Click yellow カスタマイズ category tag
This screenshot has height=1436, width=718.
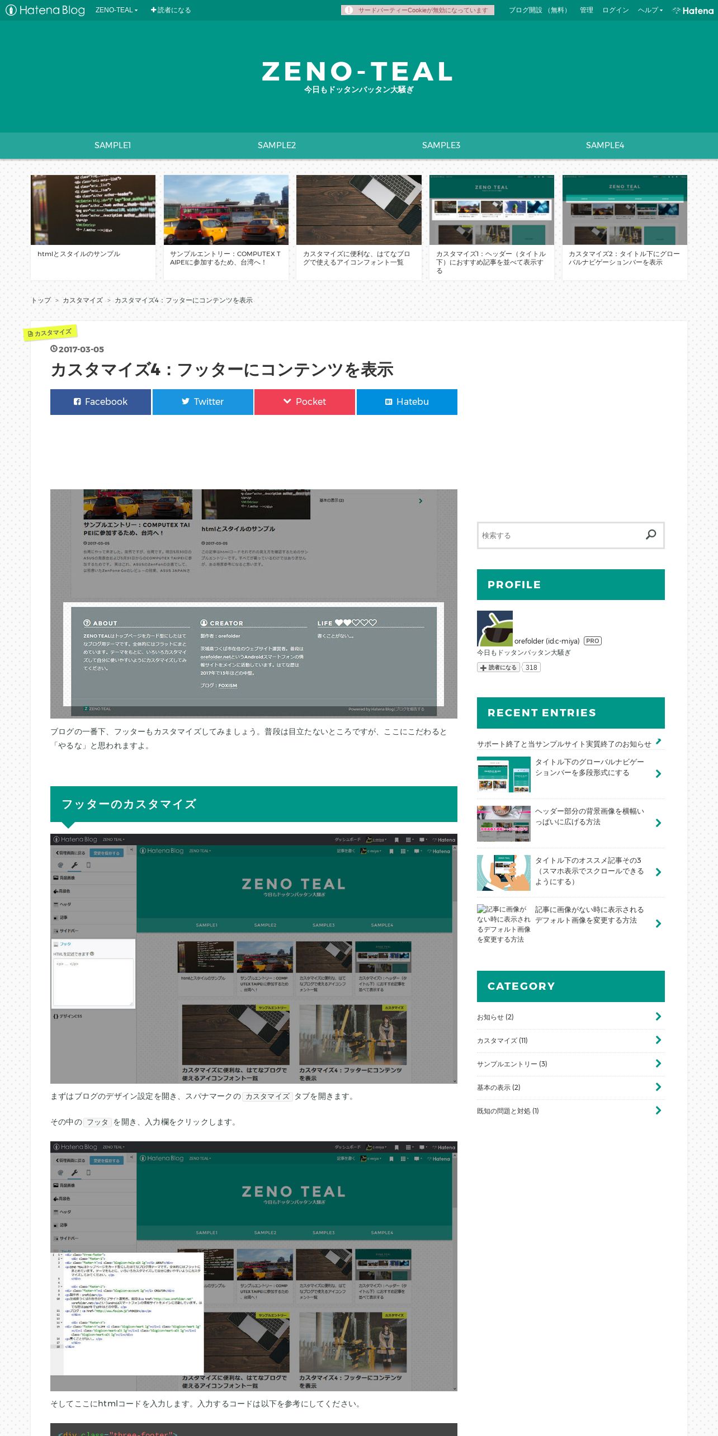(x=50, y=333)
